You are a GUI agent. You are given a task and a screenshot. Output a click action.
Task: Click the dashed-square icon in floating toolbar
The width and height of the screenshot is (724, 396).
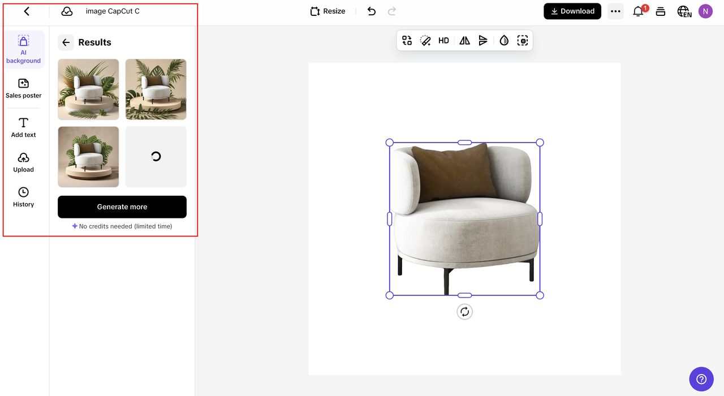523,40
